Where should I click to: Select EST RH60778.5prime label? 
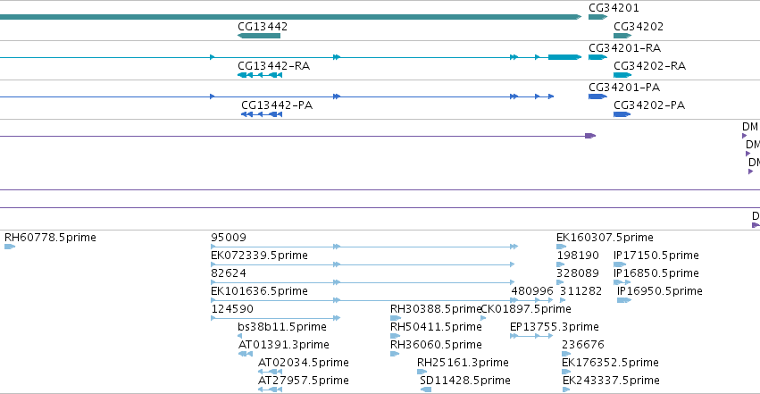pyautogui.click(x=50, y=238)
